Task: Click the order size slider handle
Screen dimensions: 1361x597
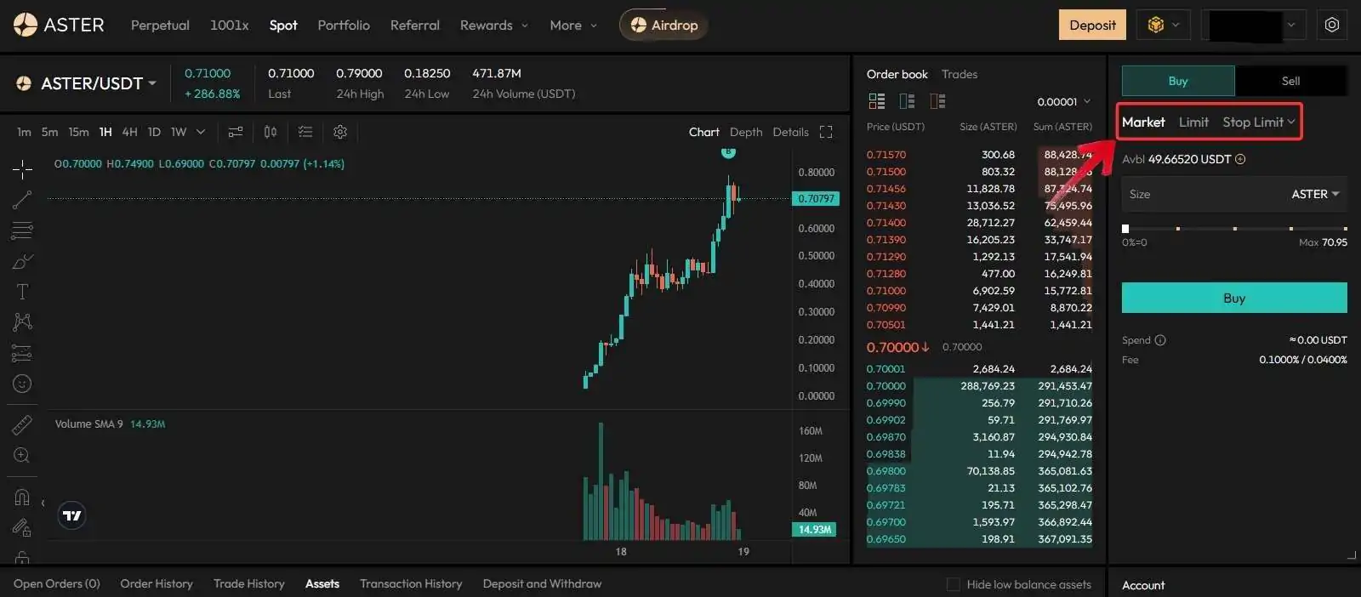Action: (1125, 229)
